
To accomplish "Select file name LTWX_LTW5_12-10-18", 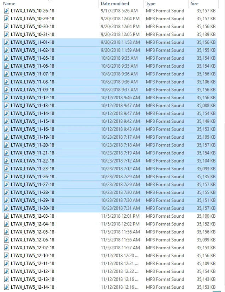I will (x=33, y=256).
